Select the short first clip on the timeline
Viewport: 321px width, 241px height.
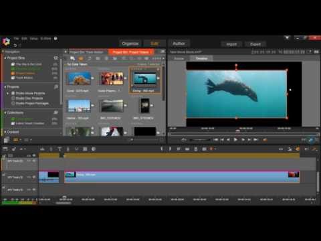pos(49,177)
